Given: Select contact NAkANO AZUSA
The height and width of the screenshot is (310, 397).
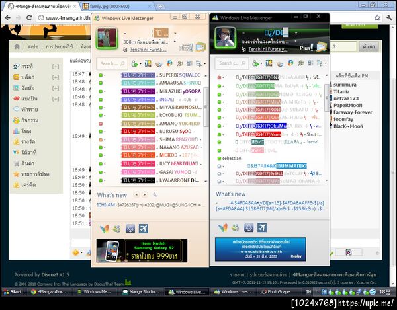Looking at the screenshot, I should 150,147.
